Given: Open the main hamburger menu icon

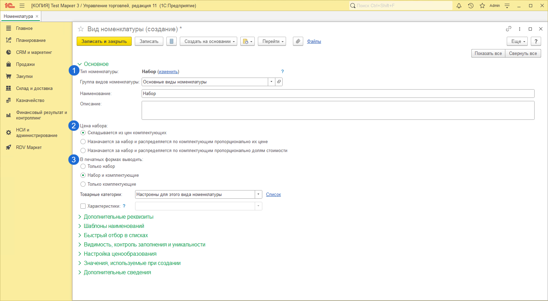Looking at the screenshot, I should click(22, 5).
